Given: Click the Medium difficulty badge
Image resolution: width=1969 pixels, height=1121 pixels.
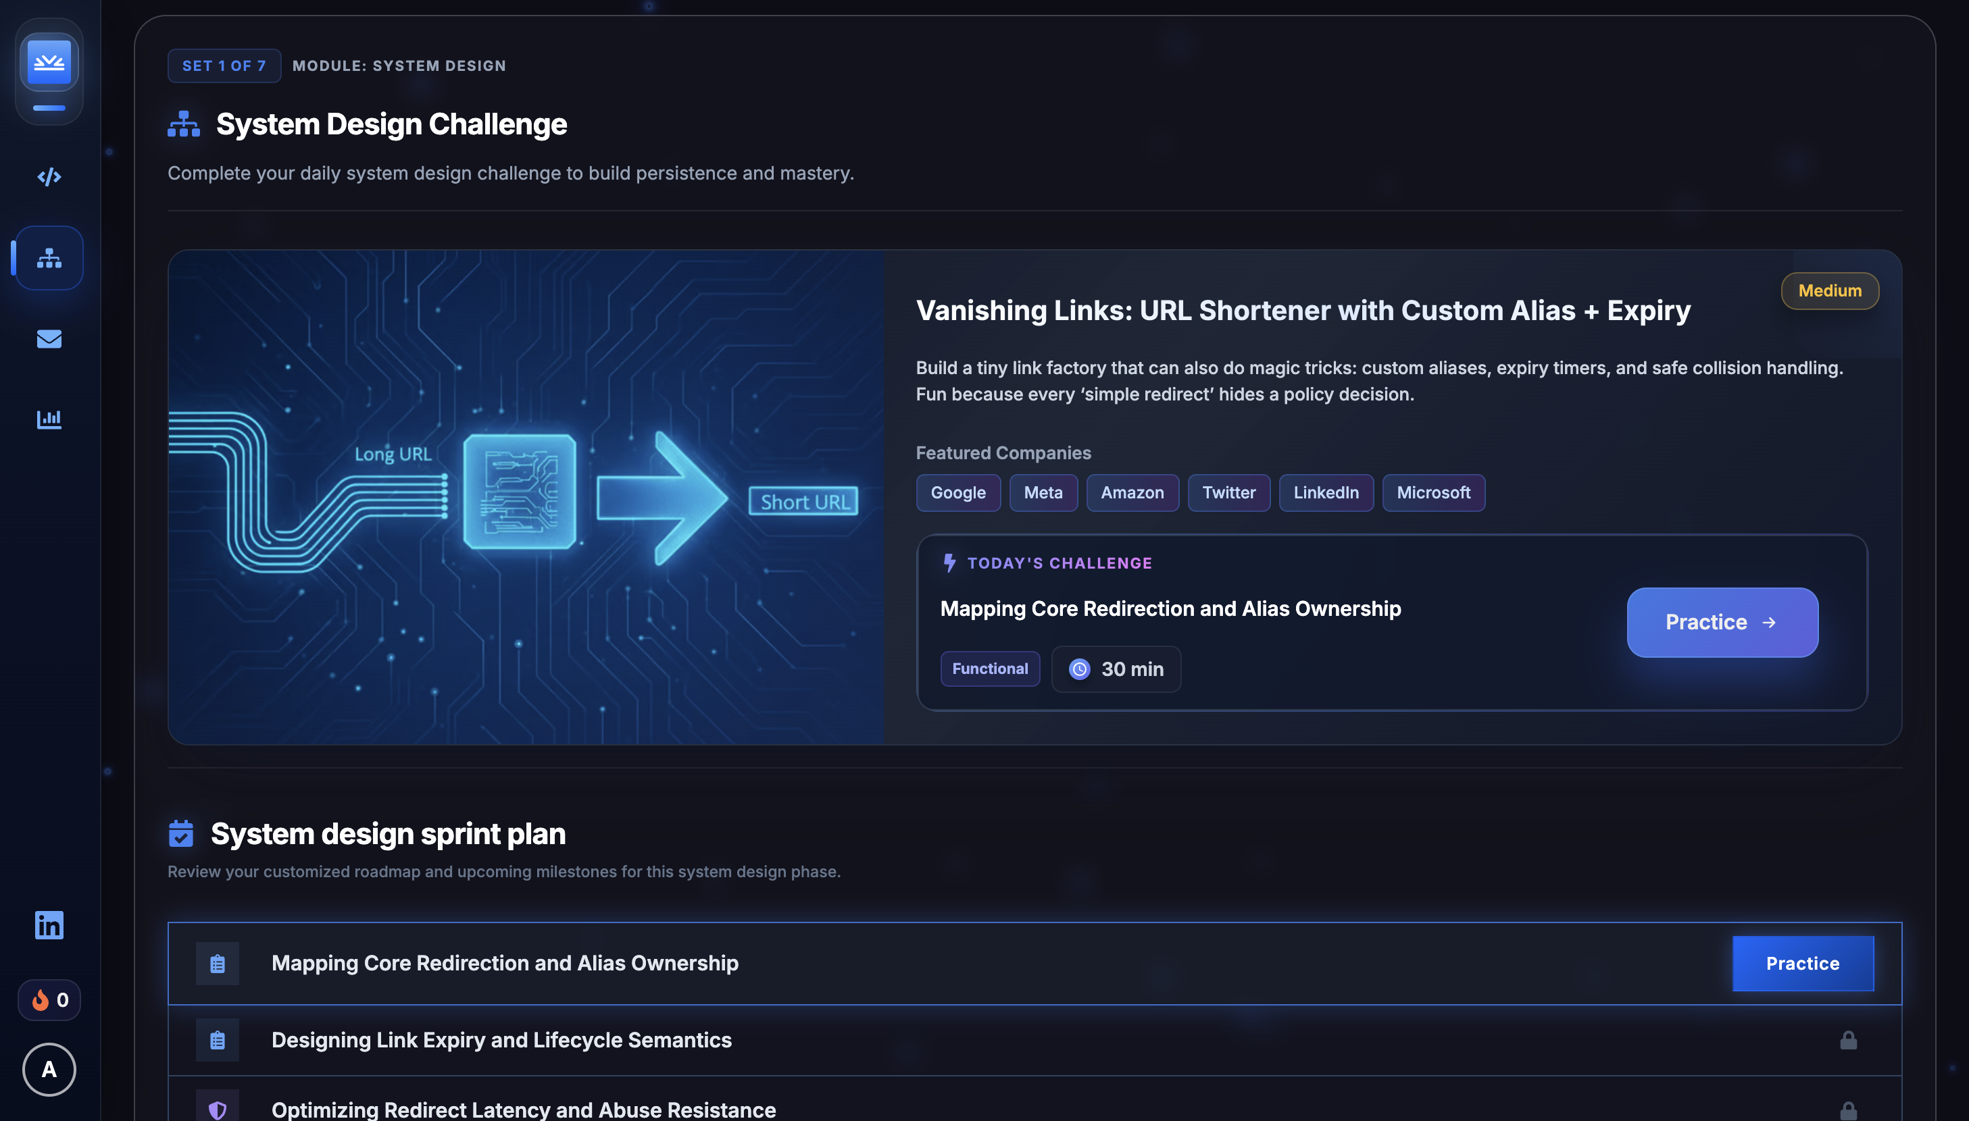Looking at the screenshot, I should [x=1830, y=291].
